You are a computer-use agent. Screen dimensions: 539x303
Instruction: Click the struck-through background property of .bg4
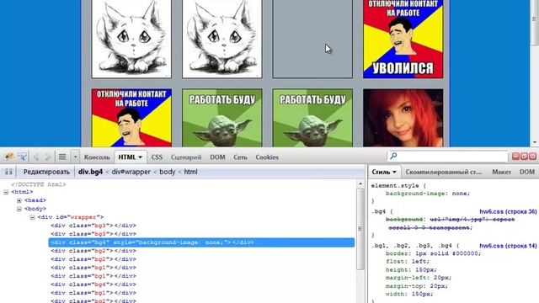(450, 223)
